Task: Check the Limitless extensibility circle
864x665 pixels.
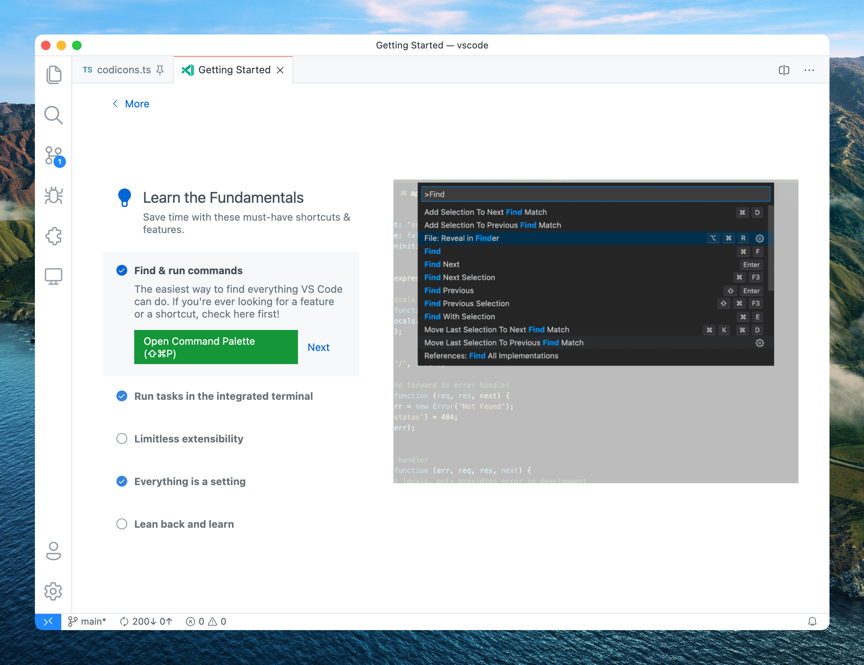Action: point(122,439)
